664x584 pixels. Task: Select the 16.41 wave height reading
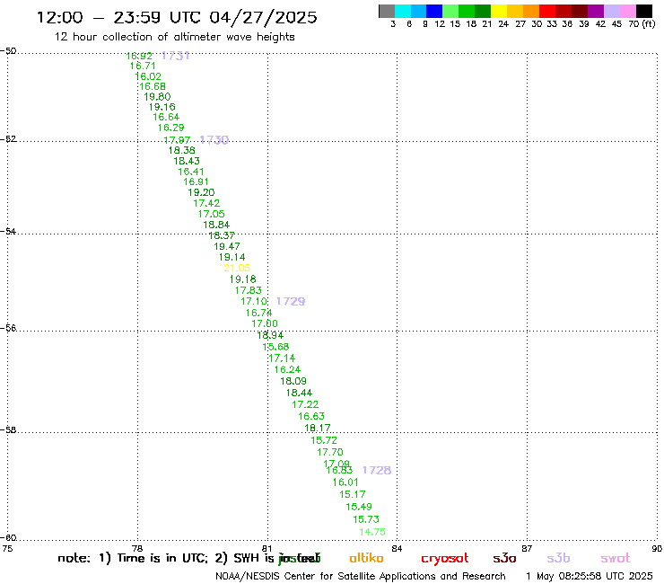(191, 172)
